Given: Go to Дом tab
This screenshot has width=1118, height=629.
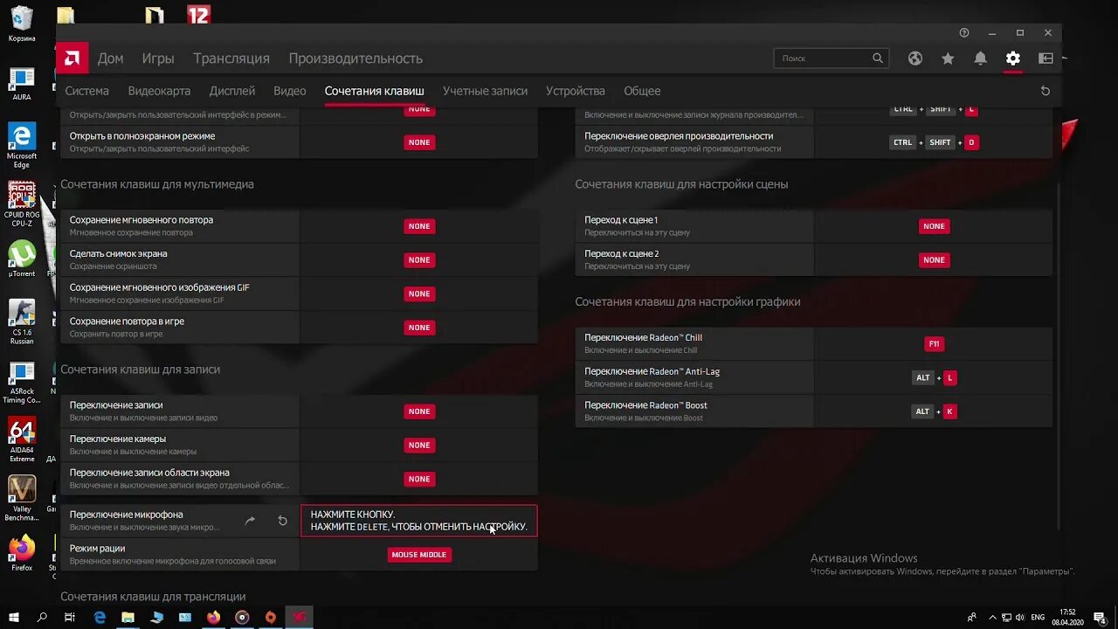Looking at the screenshot, I should (110, 59).
